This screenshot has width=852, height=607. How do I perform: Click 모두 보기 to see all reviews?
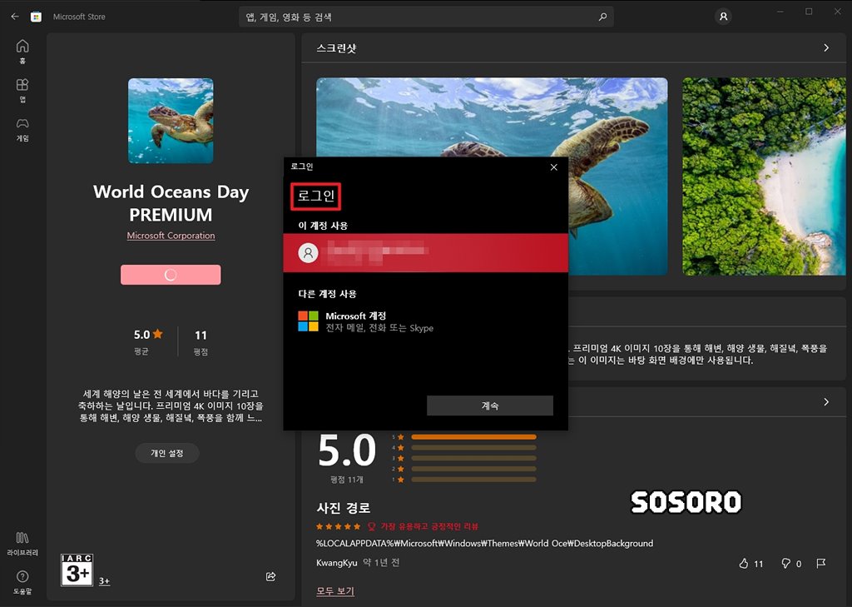point(334,590)
